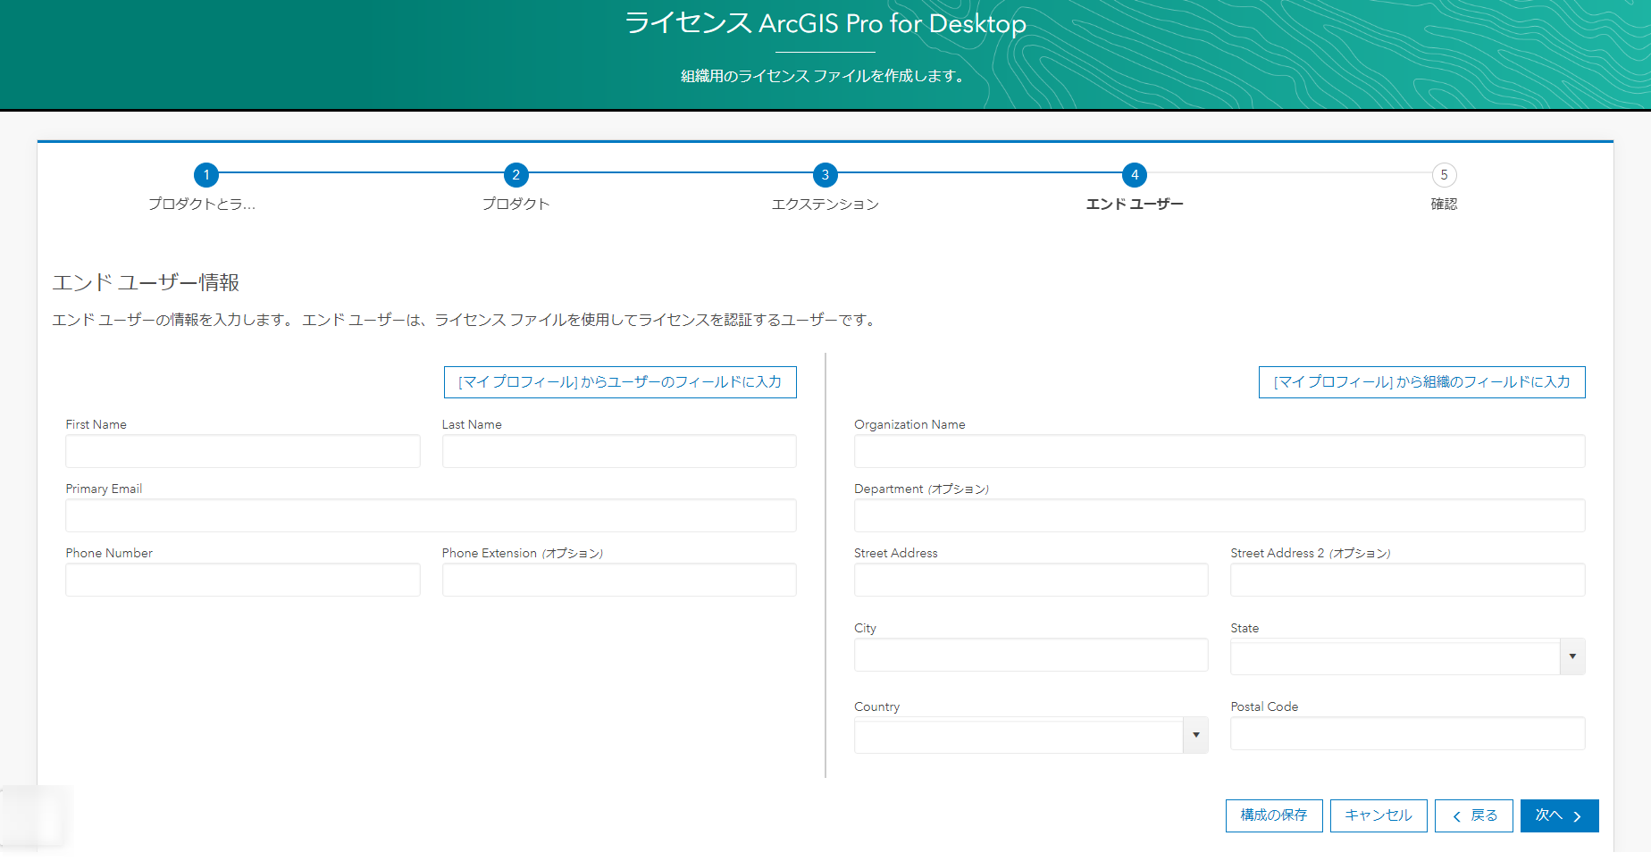Image resolution: width=1651 pixels, height=861 pixels.
Task: Select the エクステンション step label
Action: 825,204
